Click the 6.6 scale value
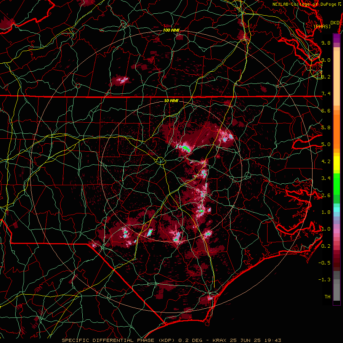The height and width of the screenshot is (343, 343). pos(326,111)
